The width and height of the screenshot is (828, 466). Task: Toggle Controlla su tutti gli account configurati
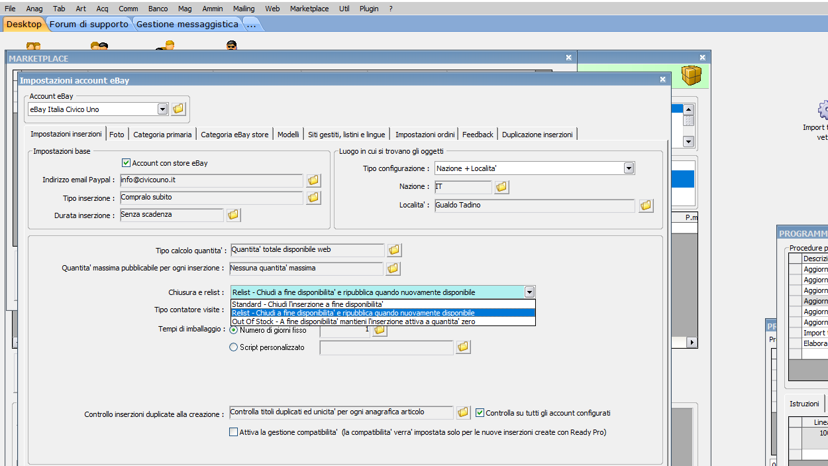coord(480,413)
